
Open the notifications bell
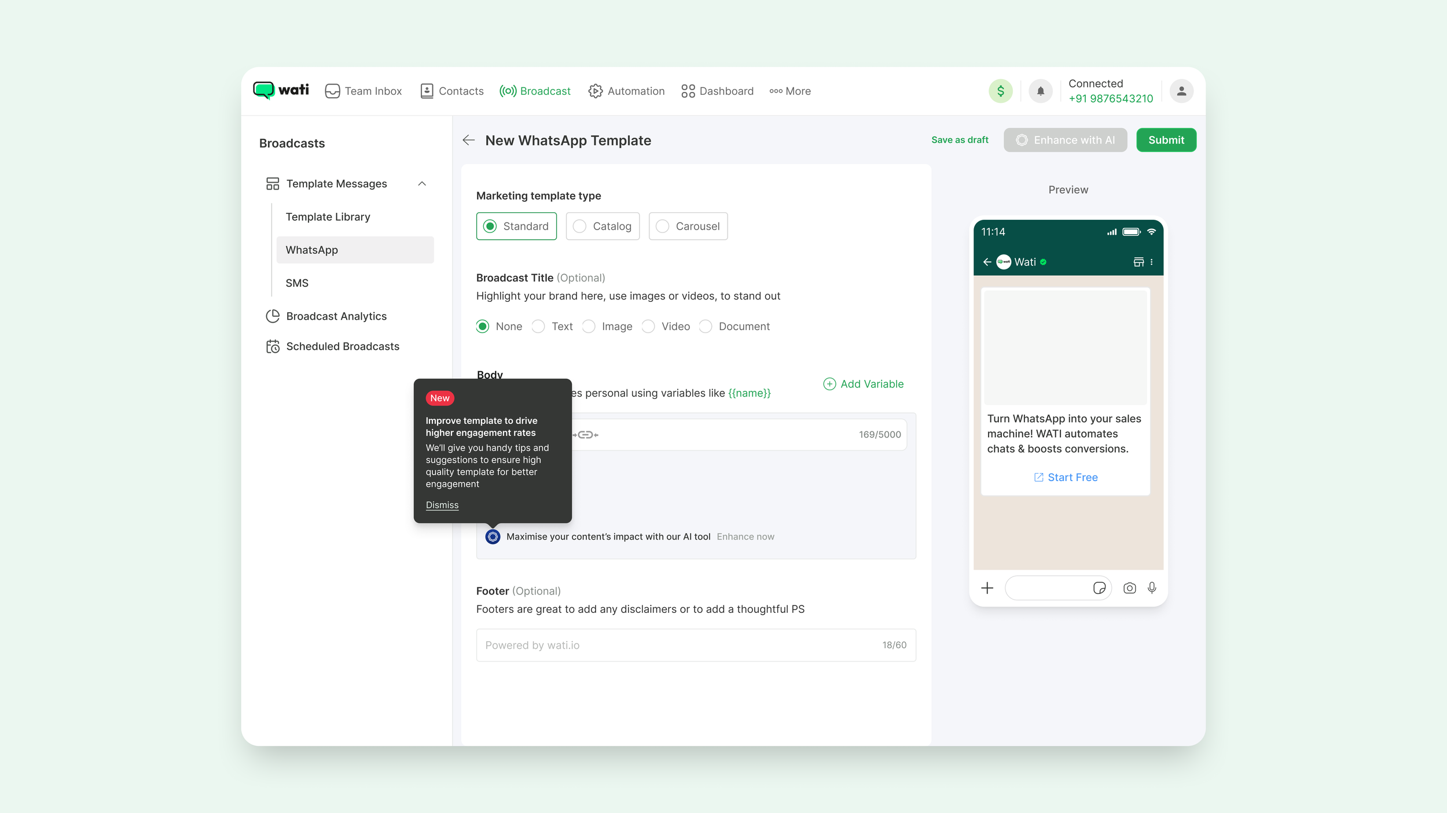pyautogui.click(x=1040, y=91)
